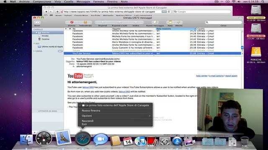Open help center link in email
Screen dimensions: 268x150
pos(201,76)
